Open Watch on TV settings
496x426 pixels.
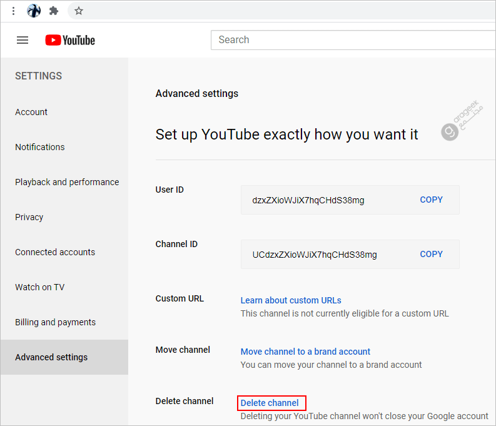tap(40, 287)
